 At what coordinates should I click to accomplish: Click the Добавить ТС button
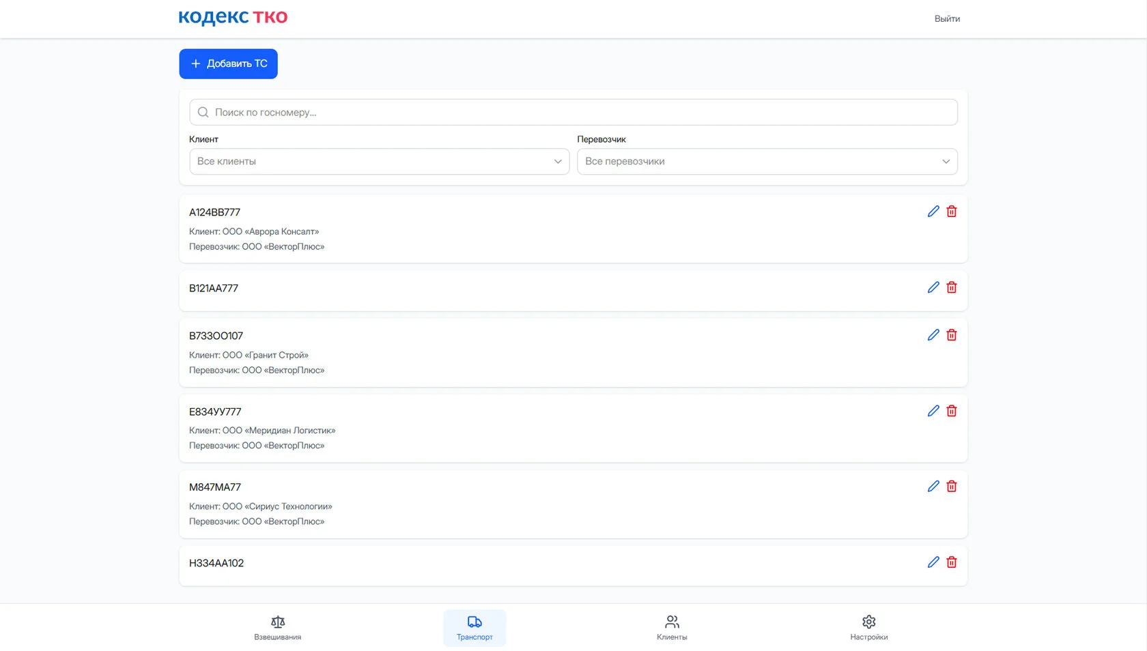[x=228, y=63]
